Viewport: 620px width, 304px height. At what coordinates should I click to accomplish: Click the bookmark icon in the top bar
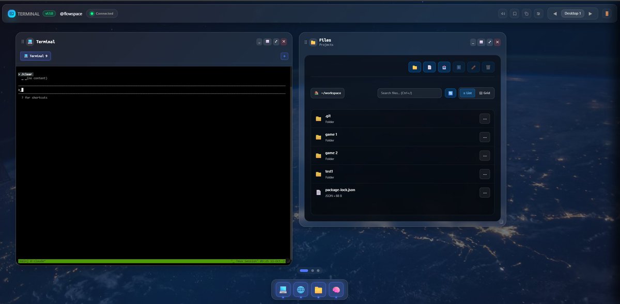[515, 13]
